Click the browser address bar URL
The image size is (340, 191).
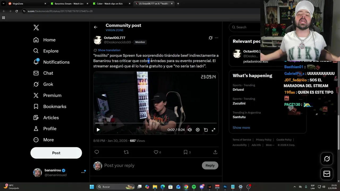(x=60, y=11)
